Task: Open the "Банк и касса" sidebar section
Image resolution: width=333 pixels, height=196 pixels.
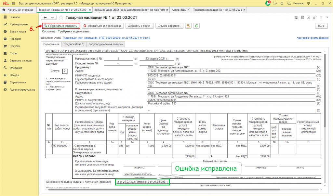Action: [18, 32]
